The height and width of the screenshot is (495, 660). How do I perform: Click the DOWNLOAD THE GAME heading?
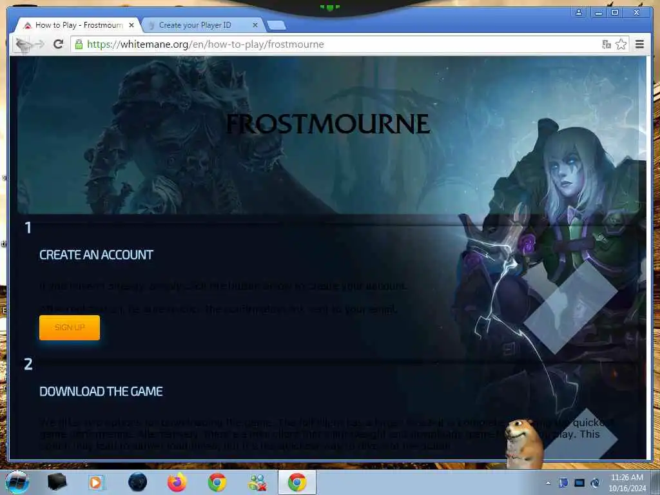[101, 391]
